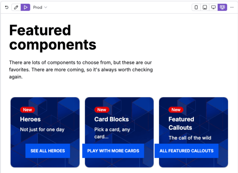This screenshot has width=238, height=173.
Task: Click the Prod dropdown chevron arrow
Action: 46,7
